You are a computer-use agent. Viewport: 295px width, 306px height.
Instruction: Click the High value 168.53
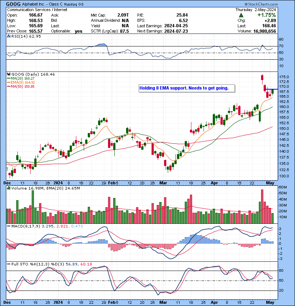pyautogui.click(x=35, y=21)
